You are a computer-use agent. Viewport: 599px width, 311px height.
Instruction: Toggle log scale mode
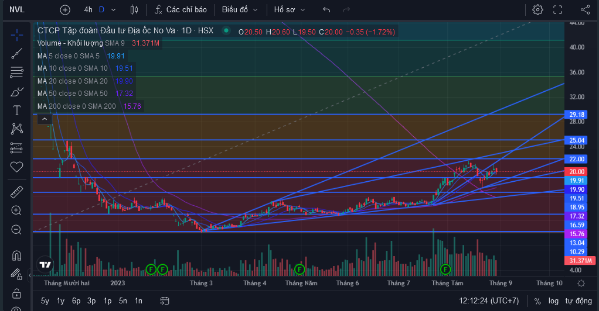[x=553, y=301]
